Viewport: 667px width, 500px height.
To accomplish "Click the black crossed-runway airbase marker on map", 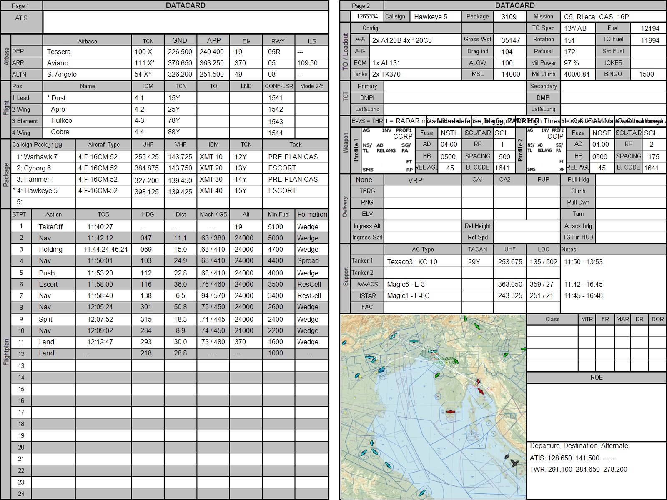I will (514, 463).
